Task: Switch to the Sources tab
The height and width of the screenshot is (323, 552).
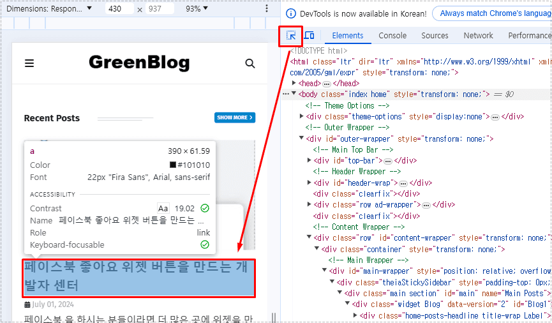Action: tap(435, 36)
